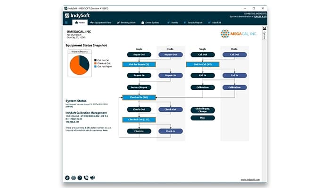330x188 pixels.
Task: Open announcements via the megaphone icon
Action: 92,178
